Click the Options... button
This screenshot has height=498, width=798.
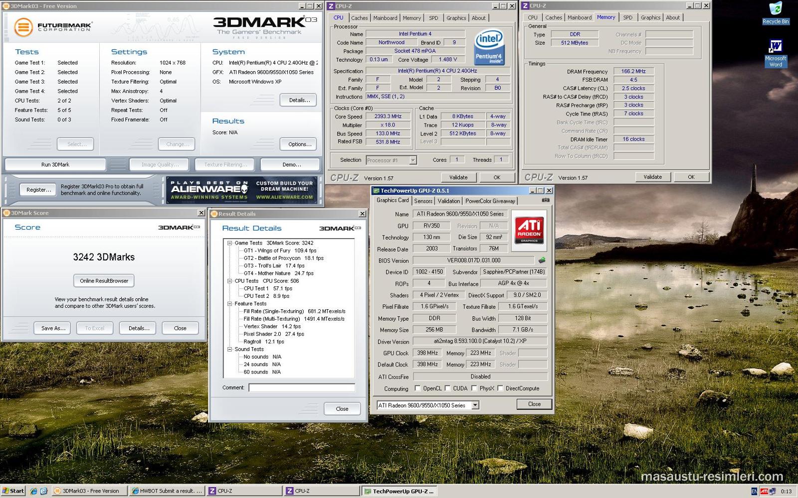click(x=299, y=144)
